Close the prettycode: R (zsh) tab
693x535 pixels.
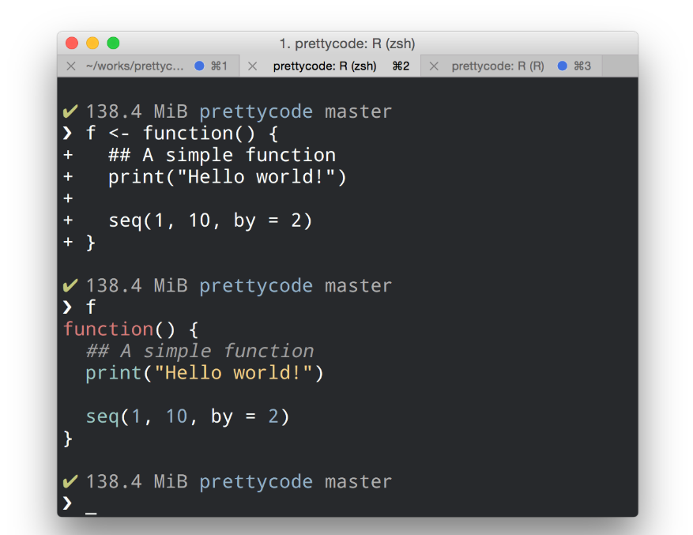253,66
